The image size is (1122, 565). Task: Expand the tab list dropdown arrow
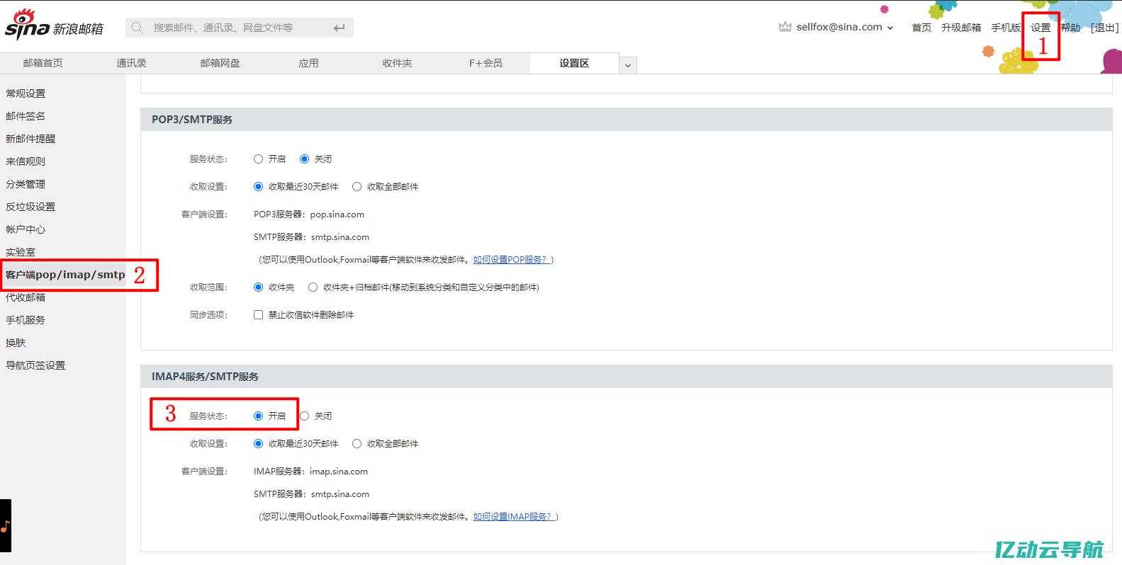628,65
